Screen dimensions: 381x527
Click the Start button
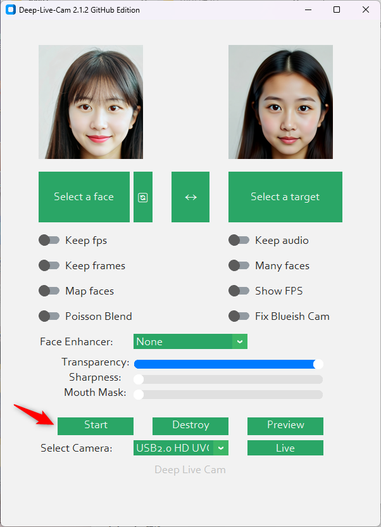(x=96, y=426)
